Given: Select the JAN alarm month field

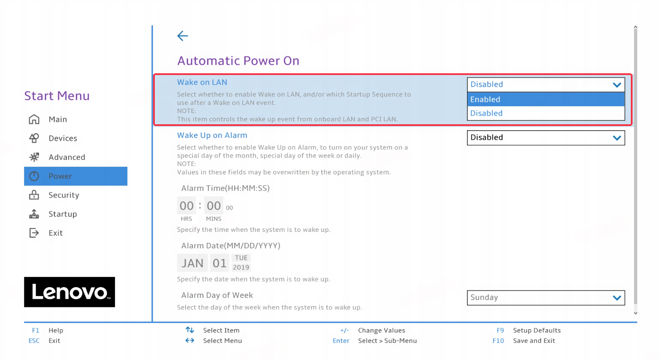Looking at the screenshot, I should point(192,263).
